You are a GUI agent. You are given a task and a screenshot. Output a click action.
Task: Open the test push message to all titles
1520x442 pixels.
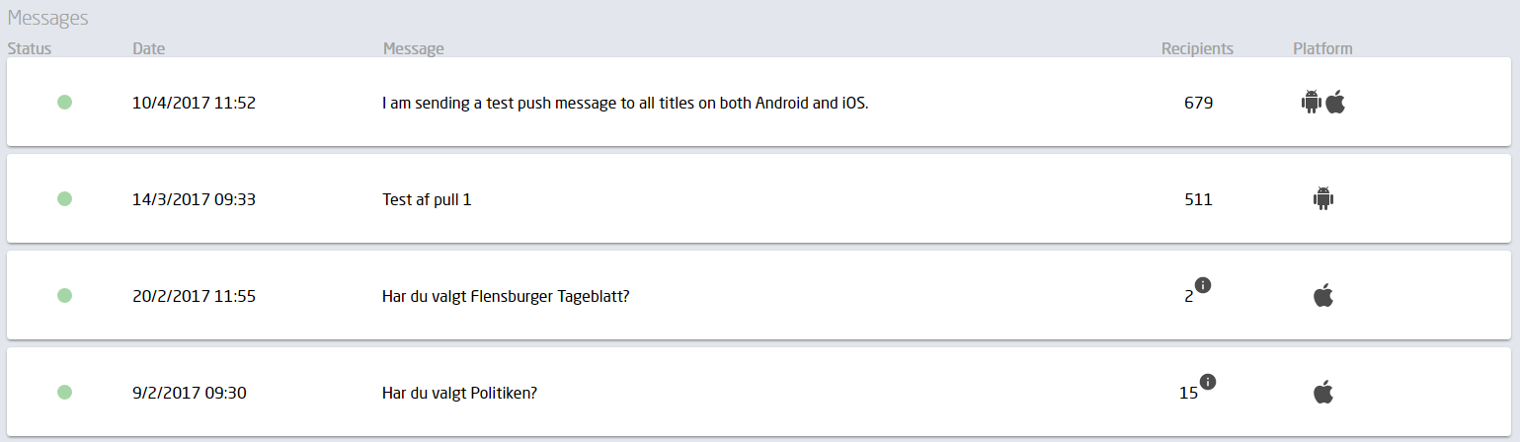pyautogui.click(x=625, y=103)
